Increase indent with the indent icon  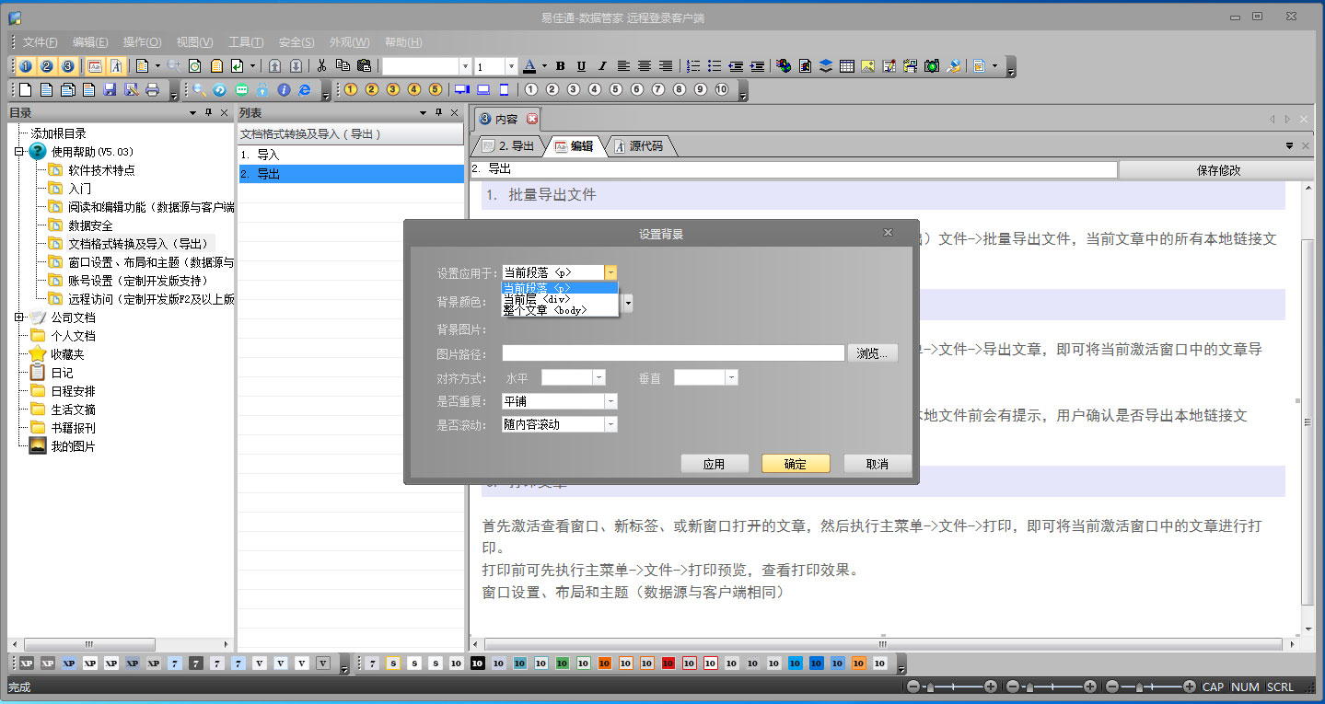click(757, 66)
